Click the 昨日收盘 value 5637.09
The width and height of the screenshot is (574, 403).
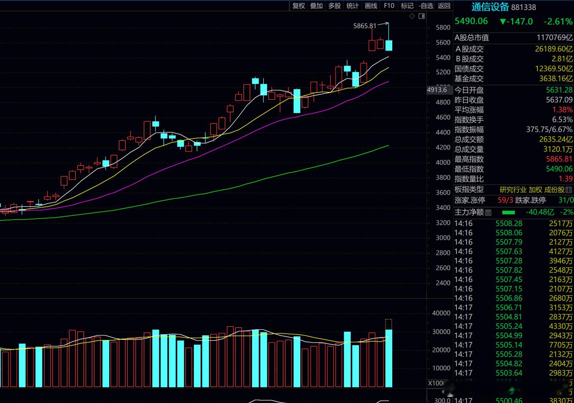[x=559, y=100]
